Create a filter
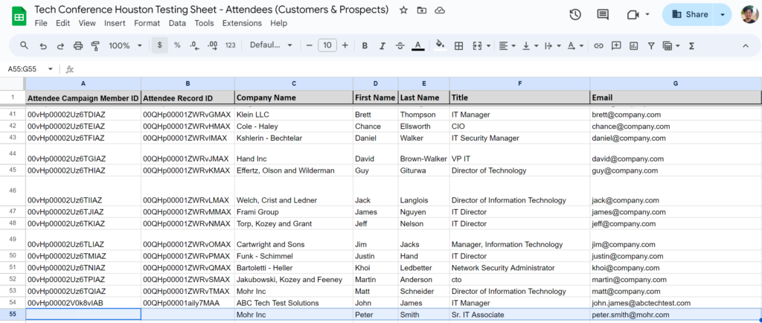Screen dimensions: 762x323 click(651, 45)
